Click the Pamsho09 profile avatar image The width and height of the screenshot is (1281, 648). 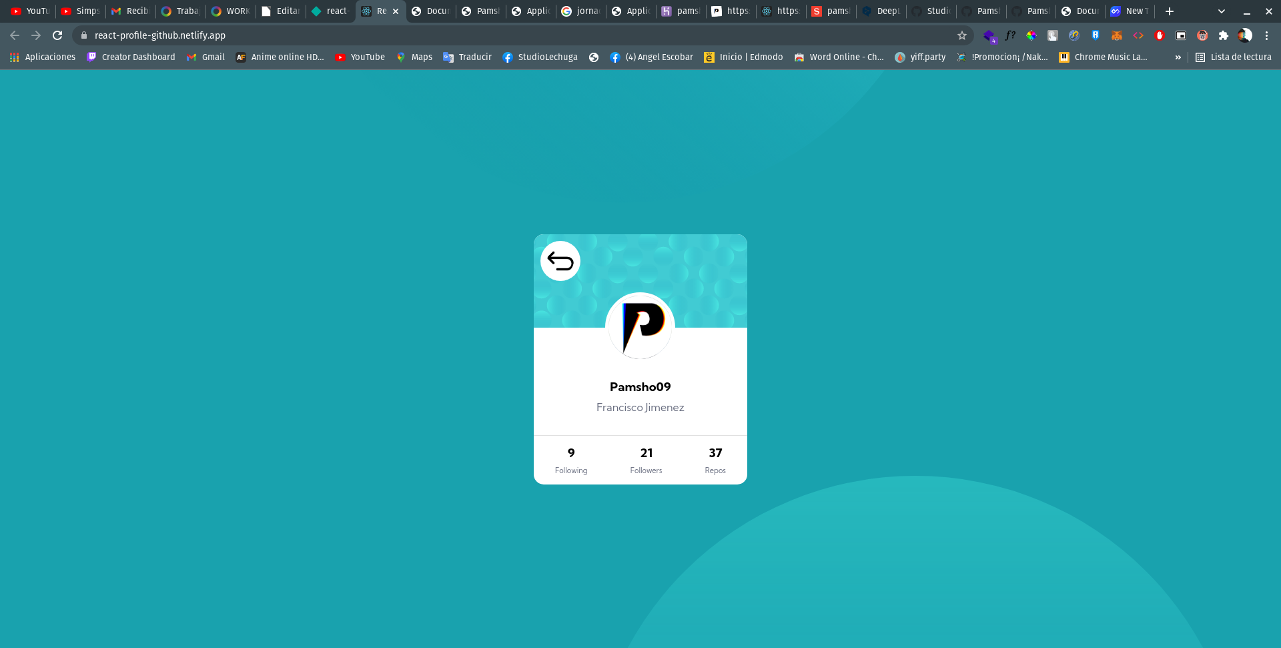(640, 326)
